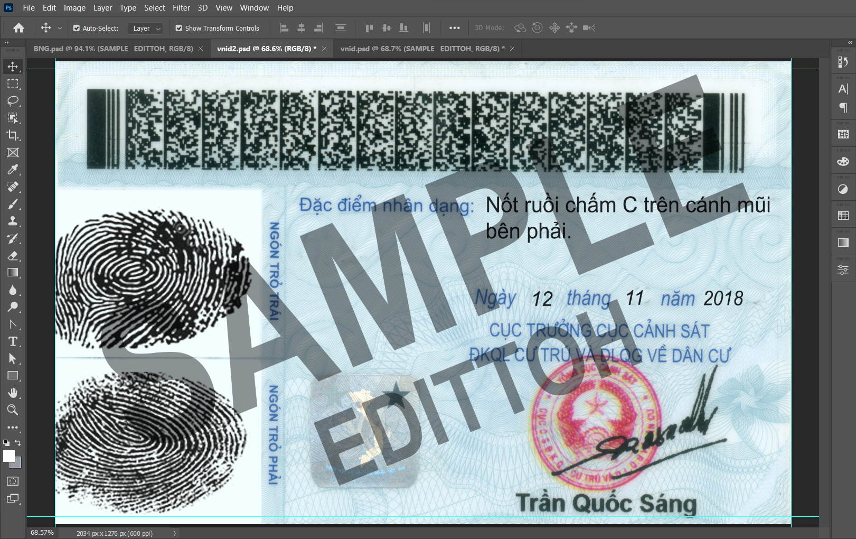
Task: Open the Edit Toolbar ellipsis
Action: tap(13, 428)
